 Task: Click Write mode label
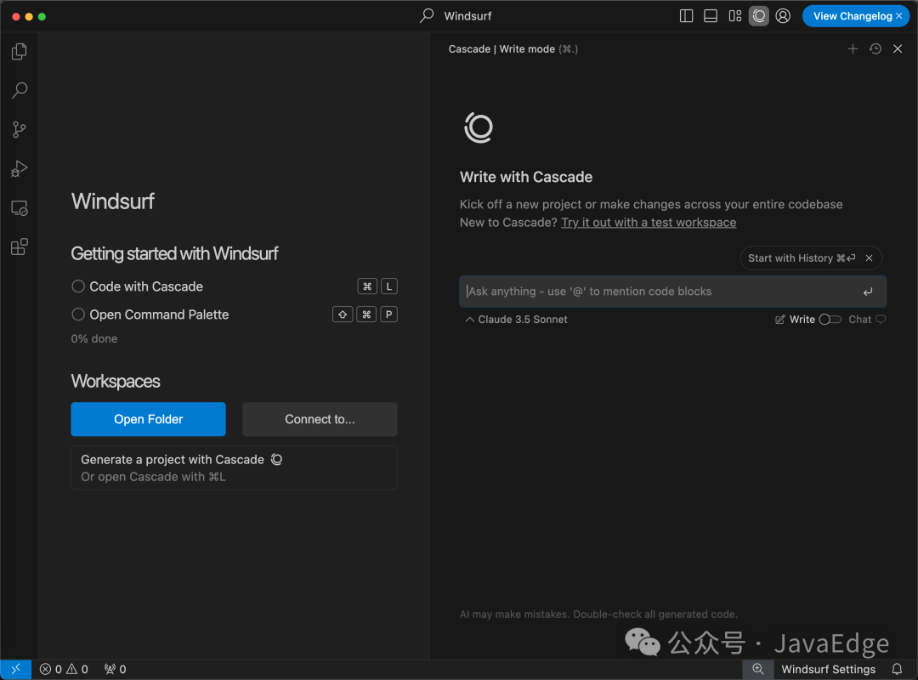802,320
